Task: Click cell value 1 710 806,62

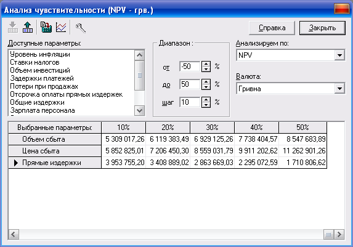Action: click(x=303, y=163)
